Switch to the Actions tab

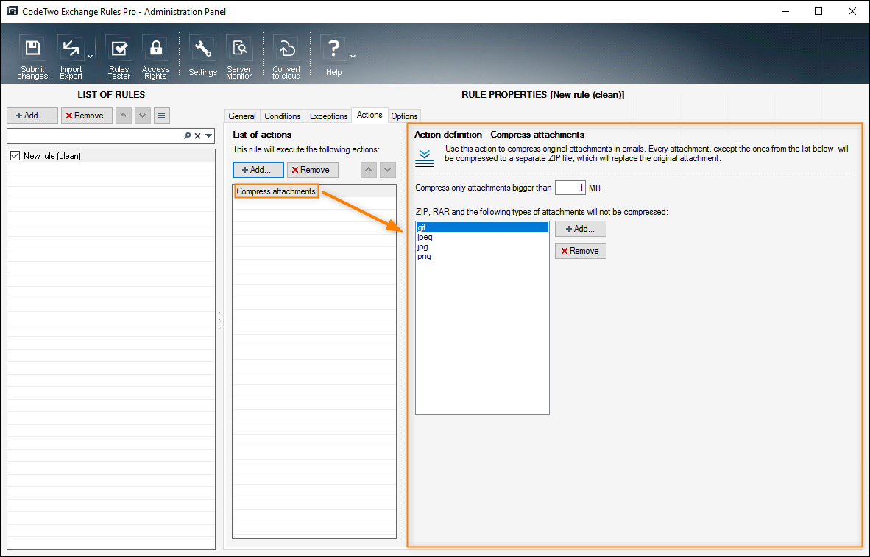[x=369, y=115]
